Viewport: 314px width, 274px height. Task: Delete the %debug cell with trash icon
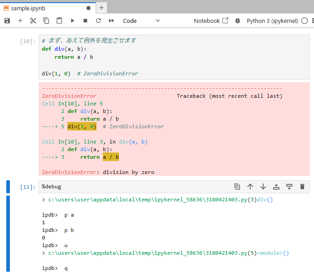click(302, 187)
